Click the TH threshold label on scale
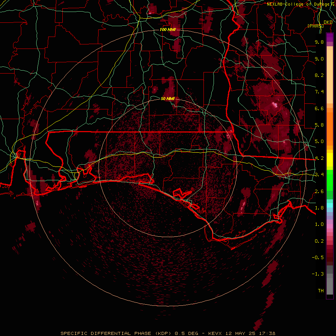Image resolution: width=336 pixels, height=336 pixels. [x=321, y=291]
